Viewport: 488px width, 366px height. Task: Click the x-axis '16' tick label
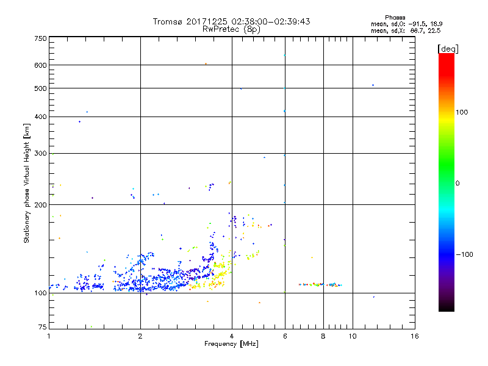coord(415,336)
